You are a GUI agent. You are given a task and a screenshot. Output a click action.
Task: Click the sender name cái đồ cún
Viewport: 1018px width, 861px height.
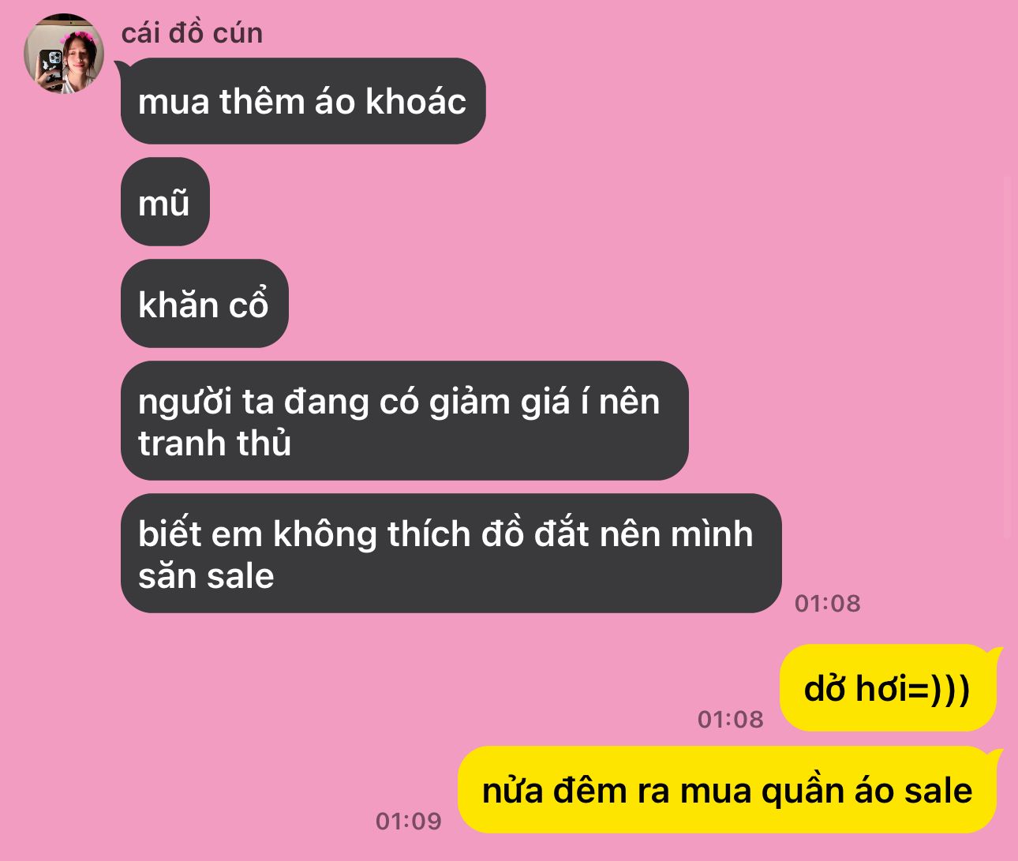(x=192, y=33)
